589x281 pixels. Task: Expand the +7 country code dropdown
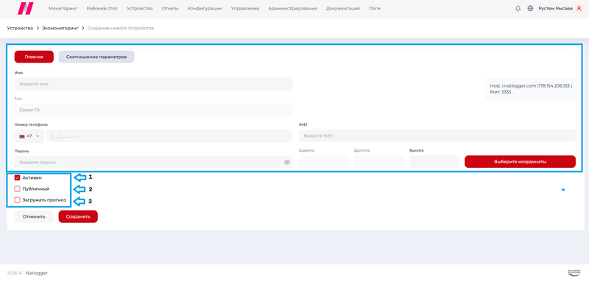coord(29,136)
